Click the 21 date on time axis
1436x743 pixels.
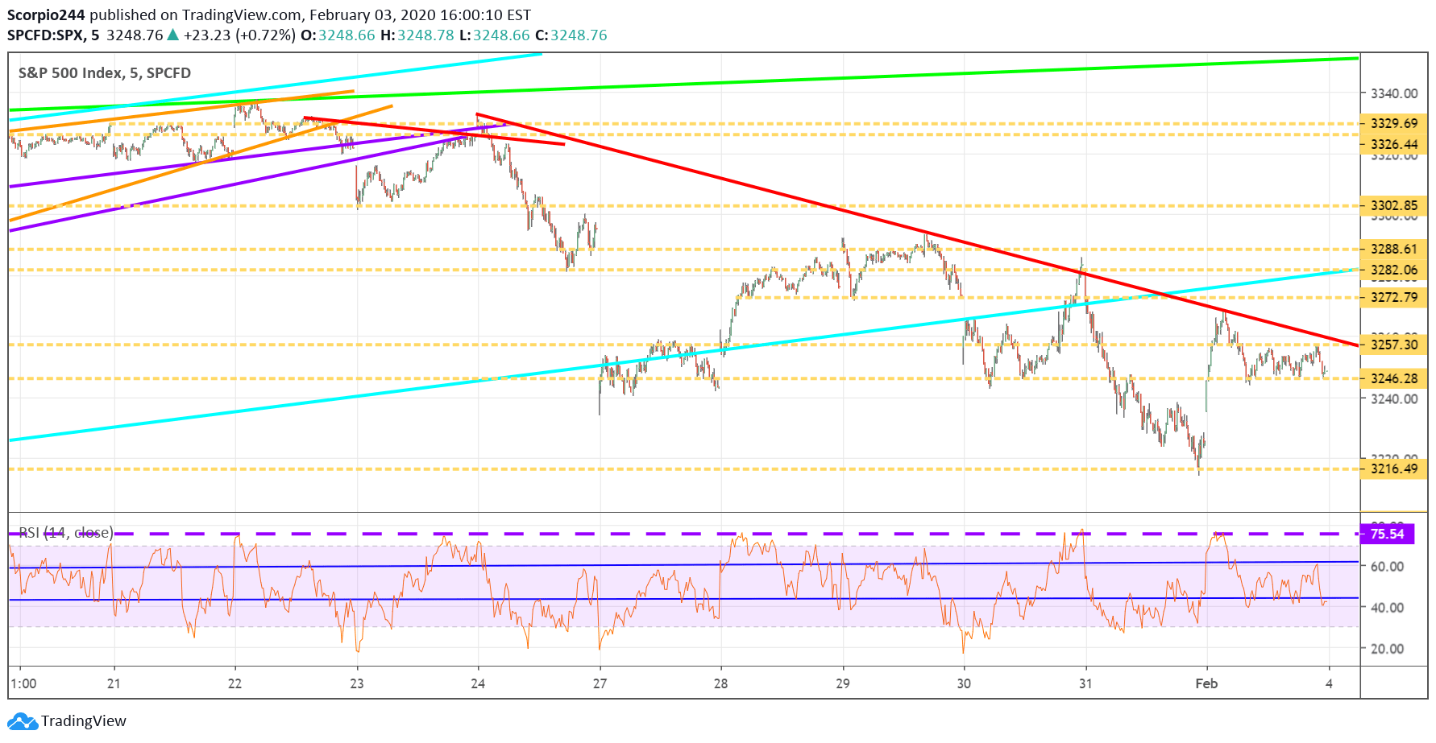point(114,683)
